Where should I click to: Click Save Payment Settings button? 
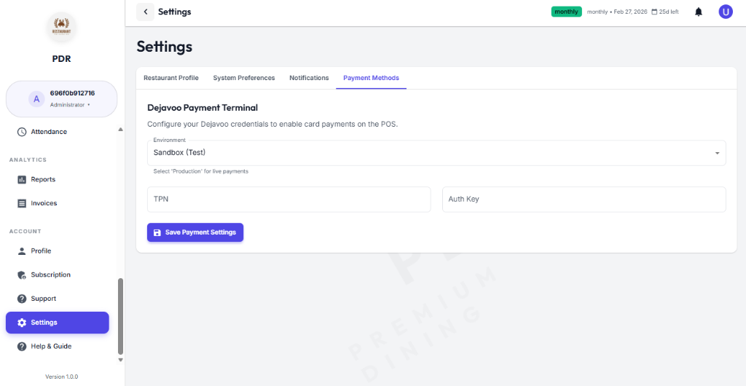[195, 232]
